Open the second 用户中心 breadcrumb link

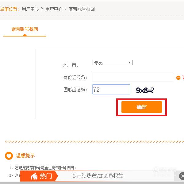click(54, 9)
